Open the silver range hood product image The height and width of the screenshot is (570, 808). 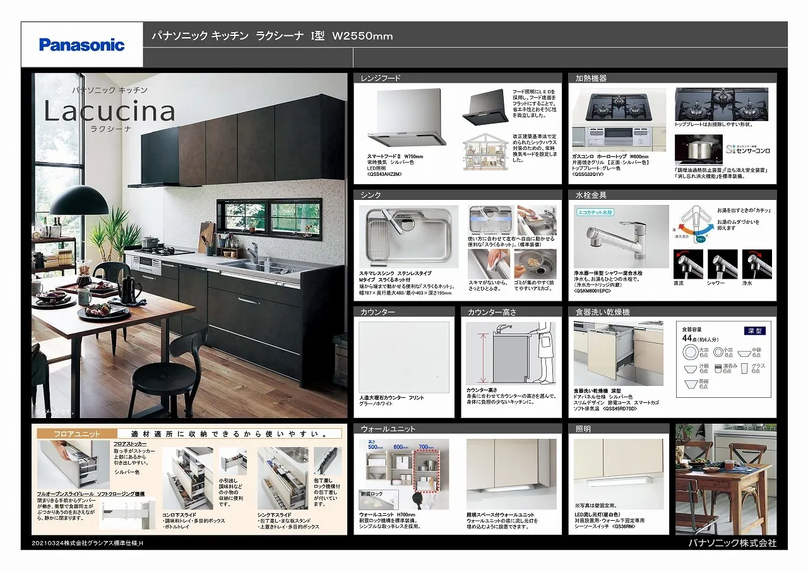(408, 119)
